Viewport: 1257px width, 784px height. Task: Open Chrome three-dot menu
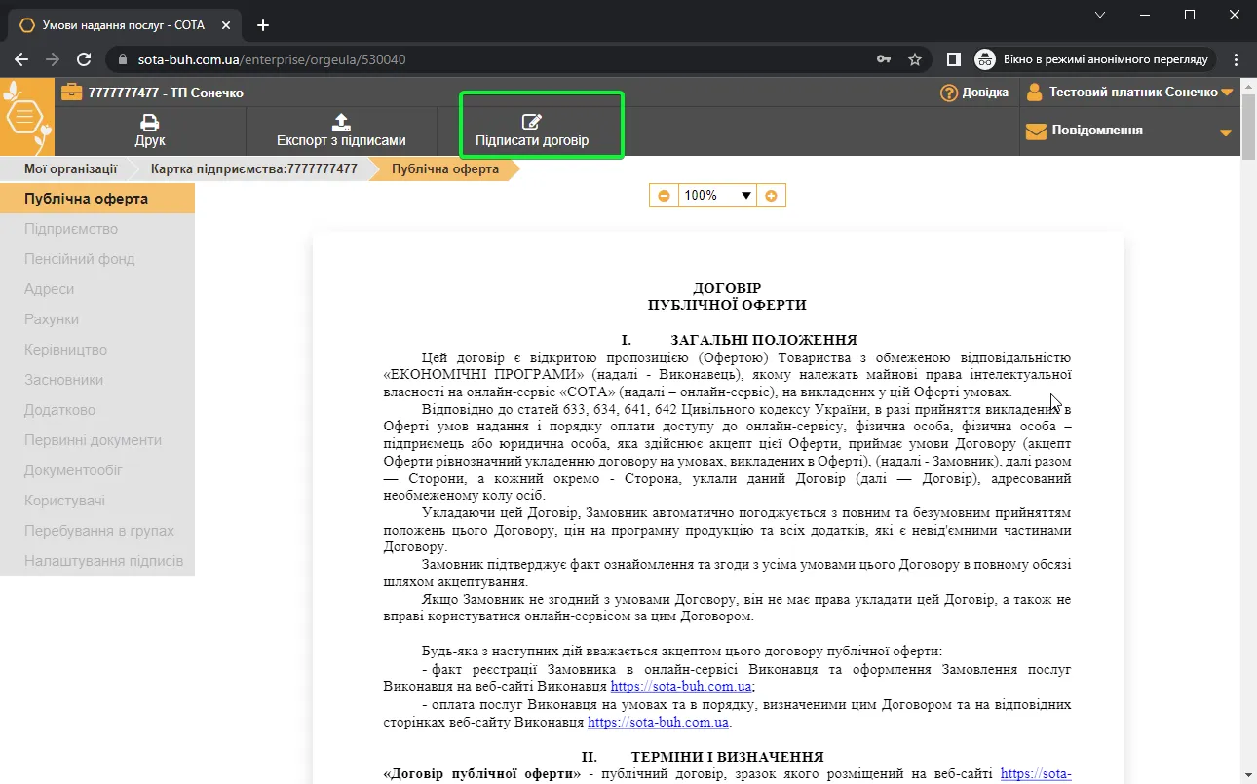pos(1236,59)
